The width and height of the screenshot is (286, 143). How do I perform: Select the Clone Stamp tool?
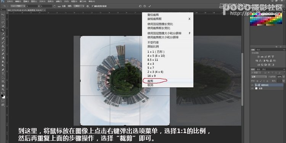click(3, 46)
